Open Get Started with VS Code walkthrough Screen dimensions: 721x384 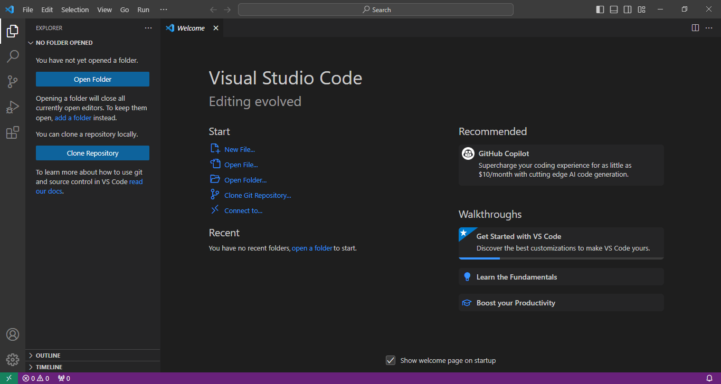coord(561,243)
